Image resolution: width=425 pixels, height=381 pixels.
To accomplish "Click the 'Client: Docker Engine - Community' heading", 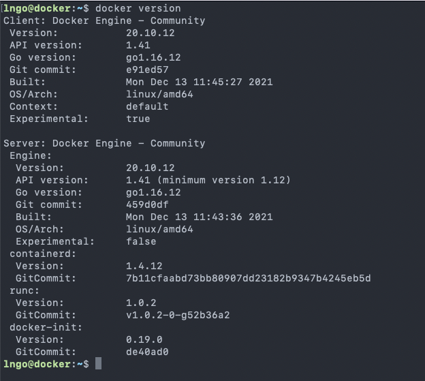I will tap(104, 20).
